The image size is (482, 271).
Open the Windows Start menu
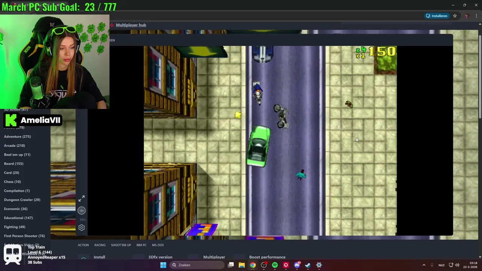pos(163,265)
